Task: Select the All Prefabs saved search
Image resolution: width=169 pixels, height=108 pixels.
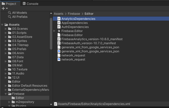Action: 20,17
